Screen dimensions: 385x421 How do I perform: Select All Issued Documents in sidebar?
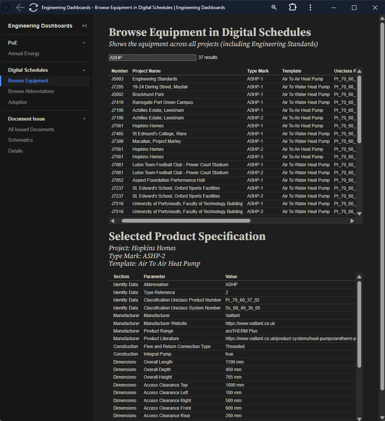tap(31, 129)
